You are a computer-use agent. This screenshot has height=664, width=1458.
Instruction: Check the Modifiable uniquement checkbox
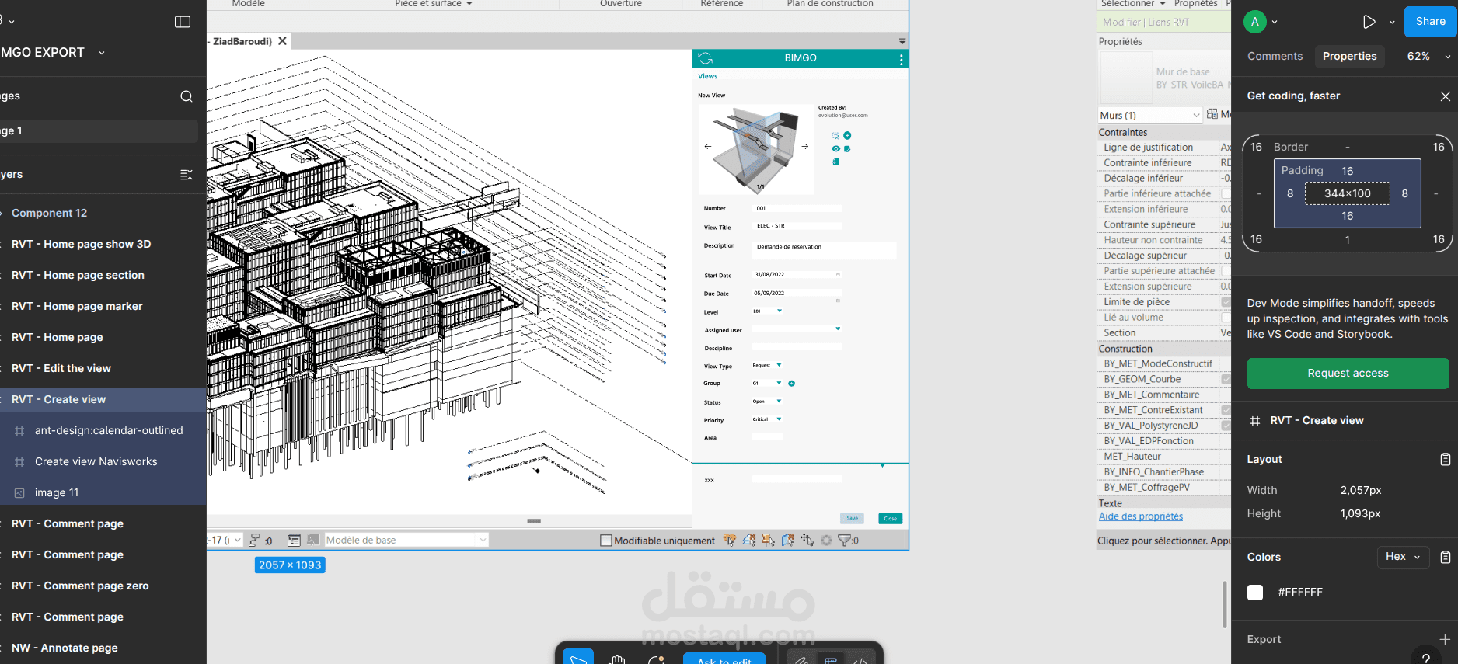coord(606,541)
